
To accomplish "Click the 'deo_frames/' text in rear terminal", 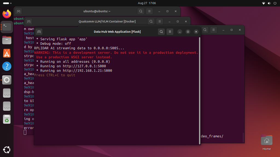I will click(212, 136).
